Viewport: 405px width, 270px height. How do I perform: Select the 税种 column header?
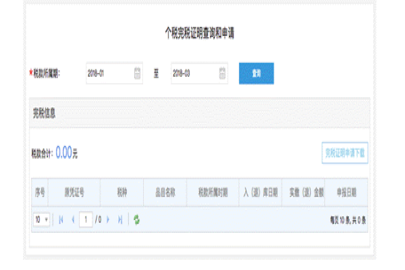tap(122, 192)
